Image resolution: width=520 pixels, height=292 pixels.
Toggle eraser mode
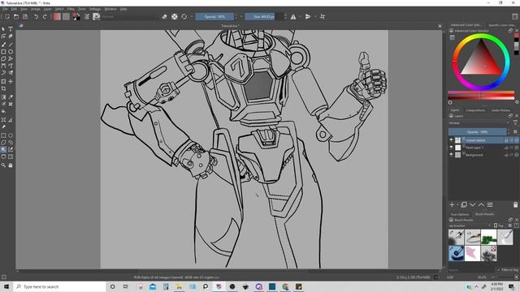point(165,16)
